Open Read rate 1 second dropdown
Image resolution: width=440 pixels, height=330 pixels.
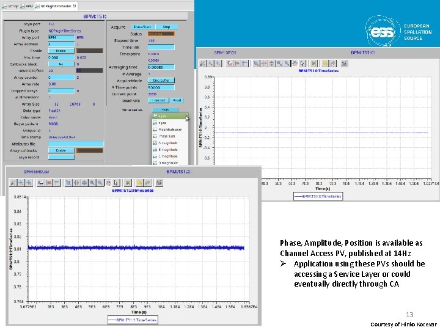(158, 100)
